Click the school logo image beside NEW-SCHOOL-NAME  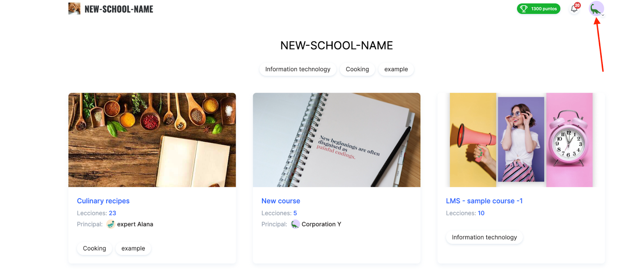pyautogui.click(x=74, y=9)
